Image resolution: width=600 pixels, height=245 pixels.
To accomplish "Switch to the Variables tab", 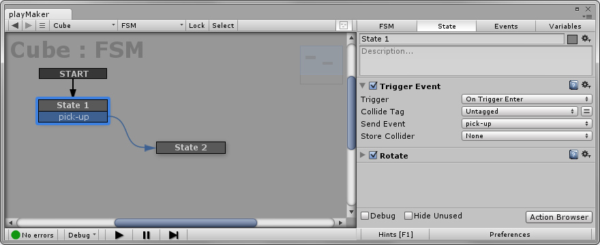I will tap(565, 26).
